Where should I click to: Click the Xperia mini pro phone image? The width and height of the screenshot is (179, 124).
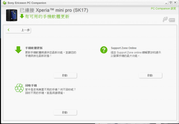point(12,15)
